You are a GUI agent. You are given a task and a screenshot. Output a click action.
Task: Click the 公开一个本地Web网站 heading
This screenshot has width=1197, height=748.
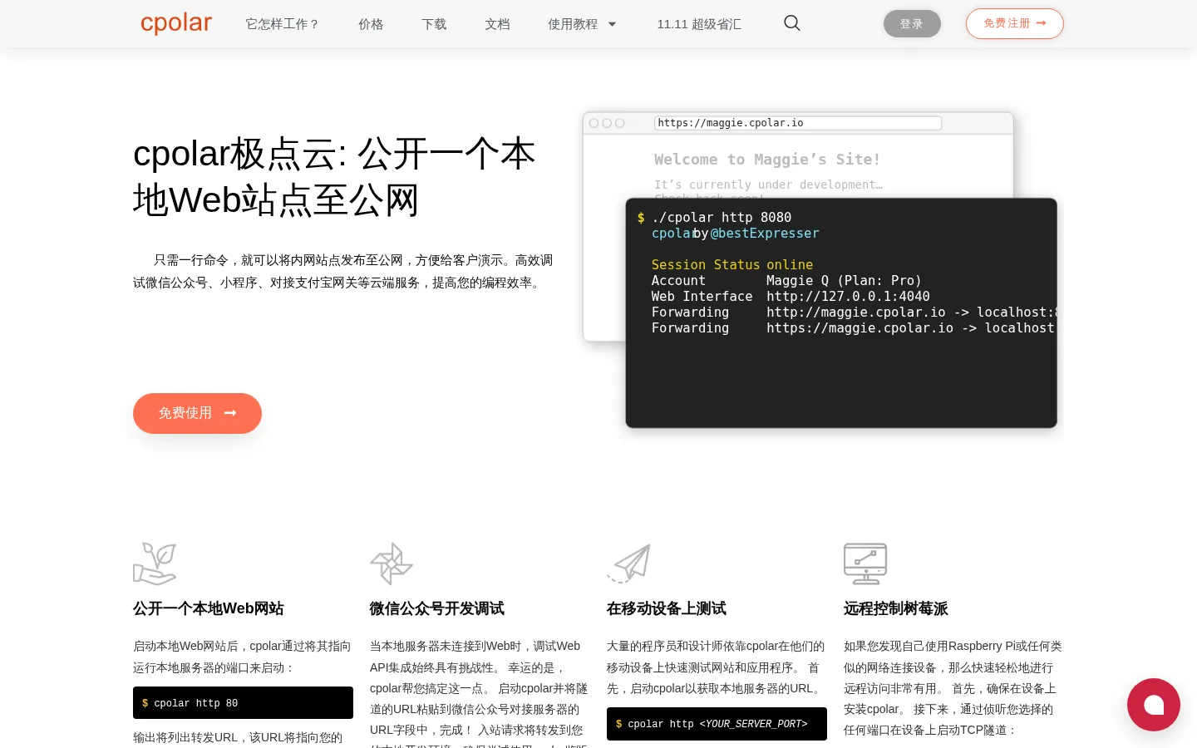[x=209, y=608]
